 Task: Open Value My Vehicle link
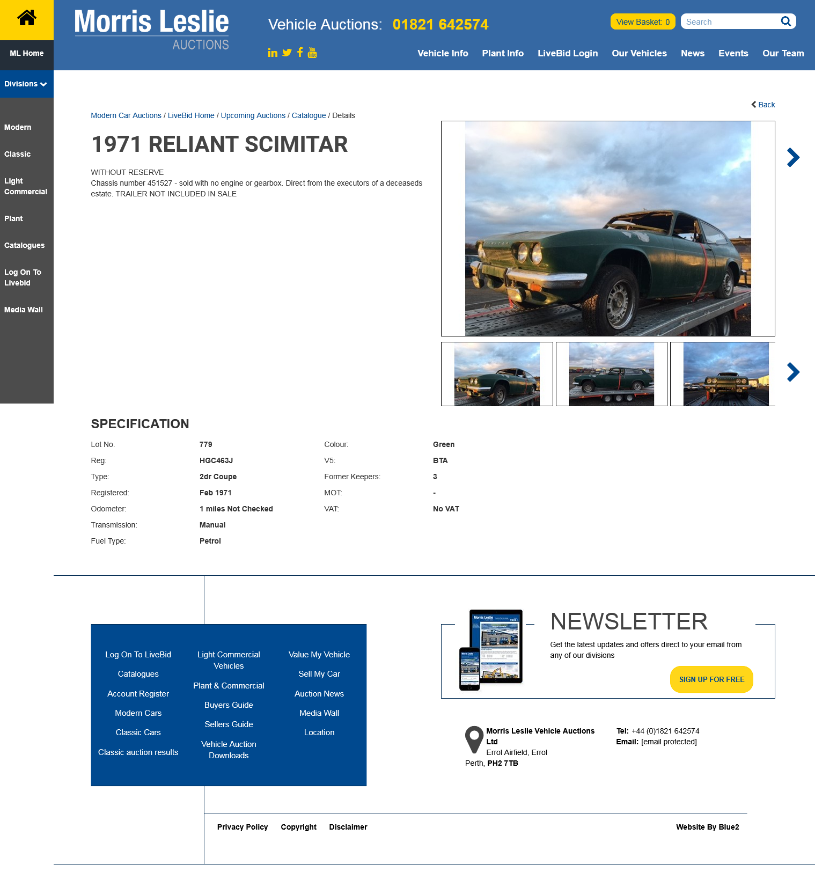click(x=319, y=655)
